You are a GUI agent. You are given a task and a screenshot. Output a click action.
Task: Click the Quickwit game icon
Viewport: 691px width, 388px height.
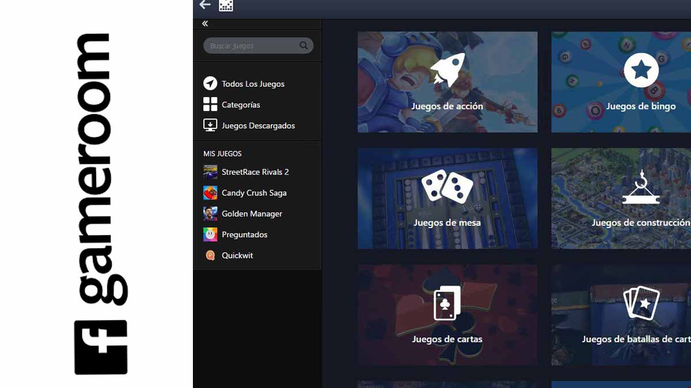(x=210, y=255)
